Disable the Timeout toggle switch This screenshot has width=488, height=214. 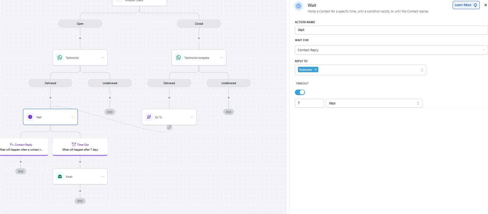click(300, 92)
